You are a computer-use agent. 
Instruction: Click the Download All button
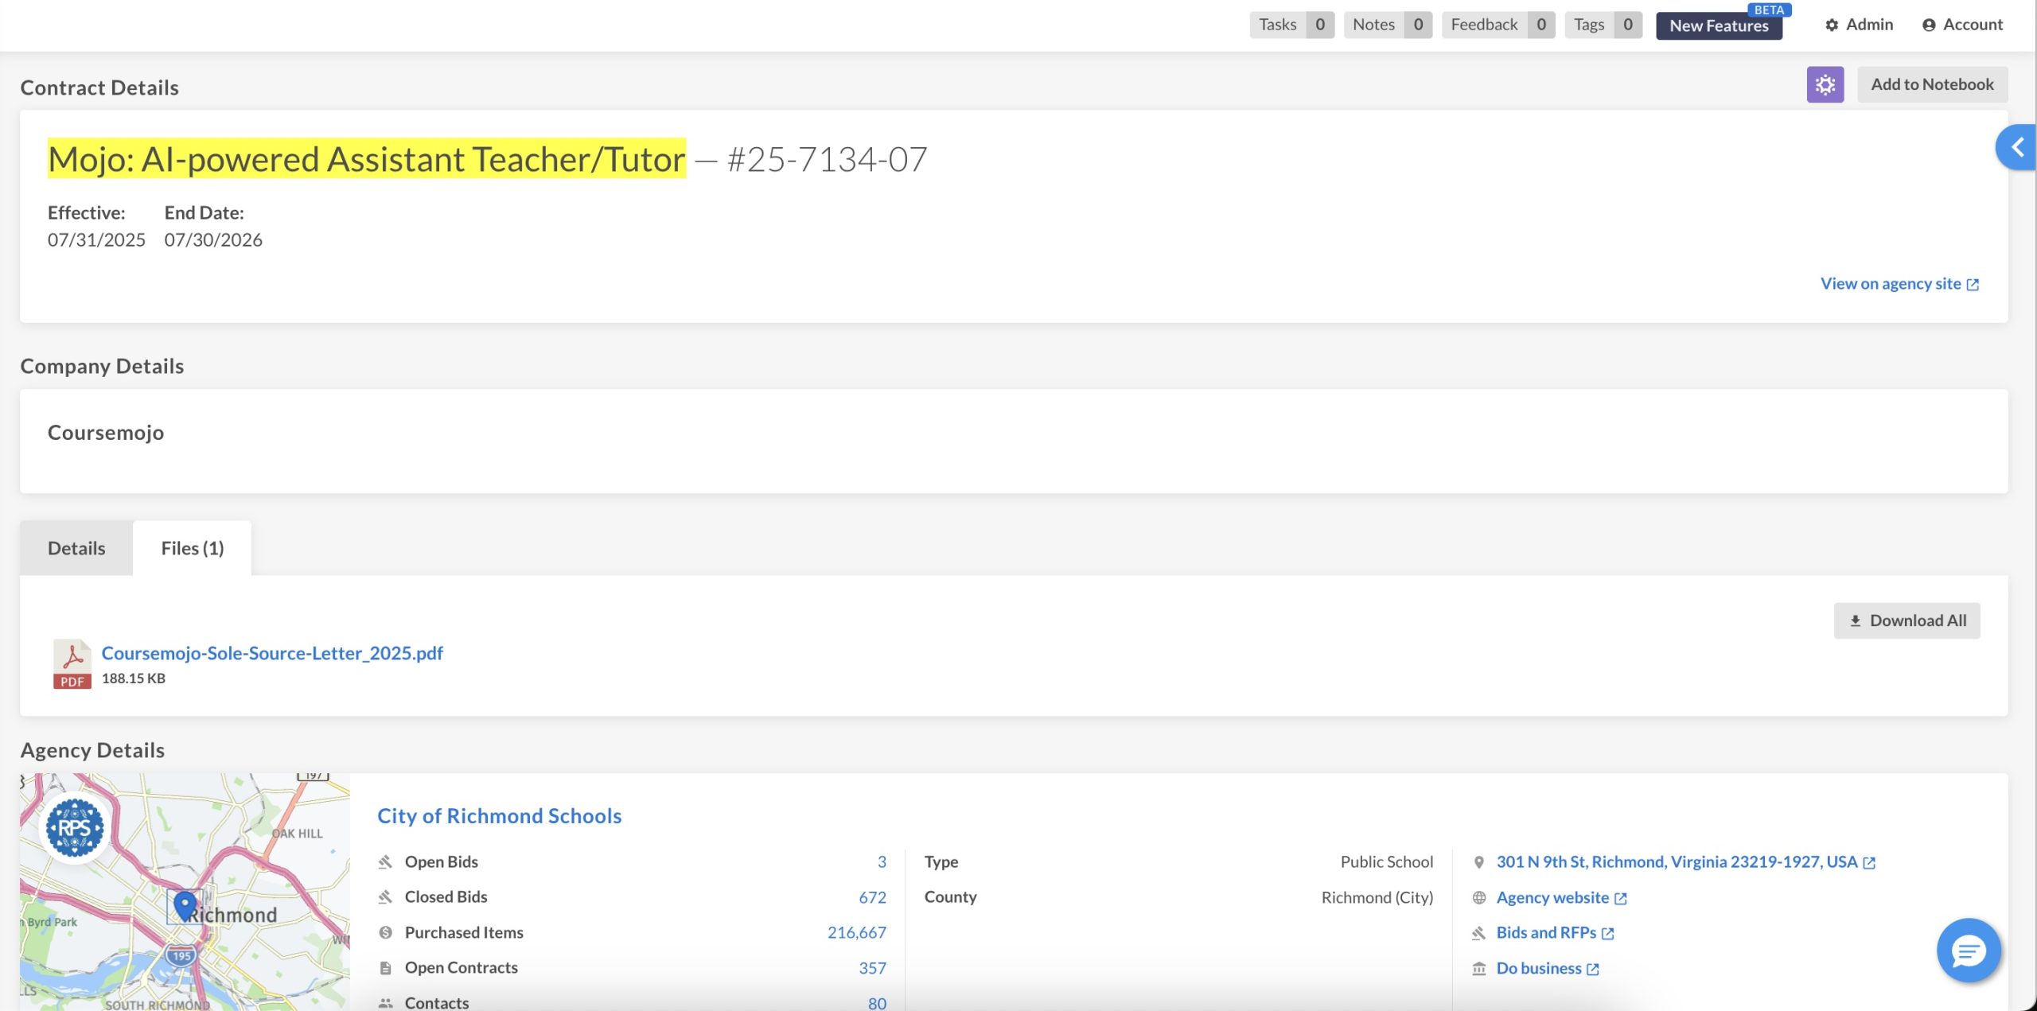pyautogui.click(x=1907, y=620)
